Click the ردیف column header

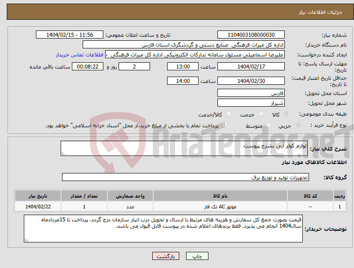point(340,196)
